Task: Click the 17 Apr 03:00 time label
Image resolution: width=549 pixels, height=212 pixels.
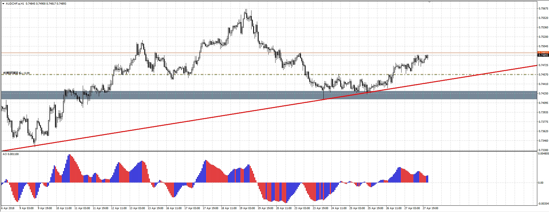Action: tap(192, 208)
